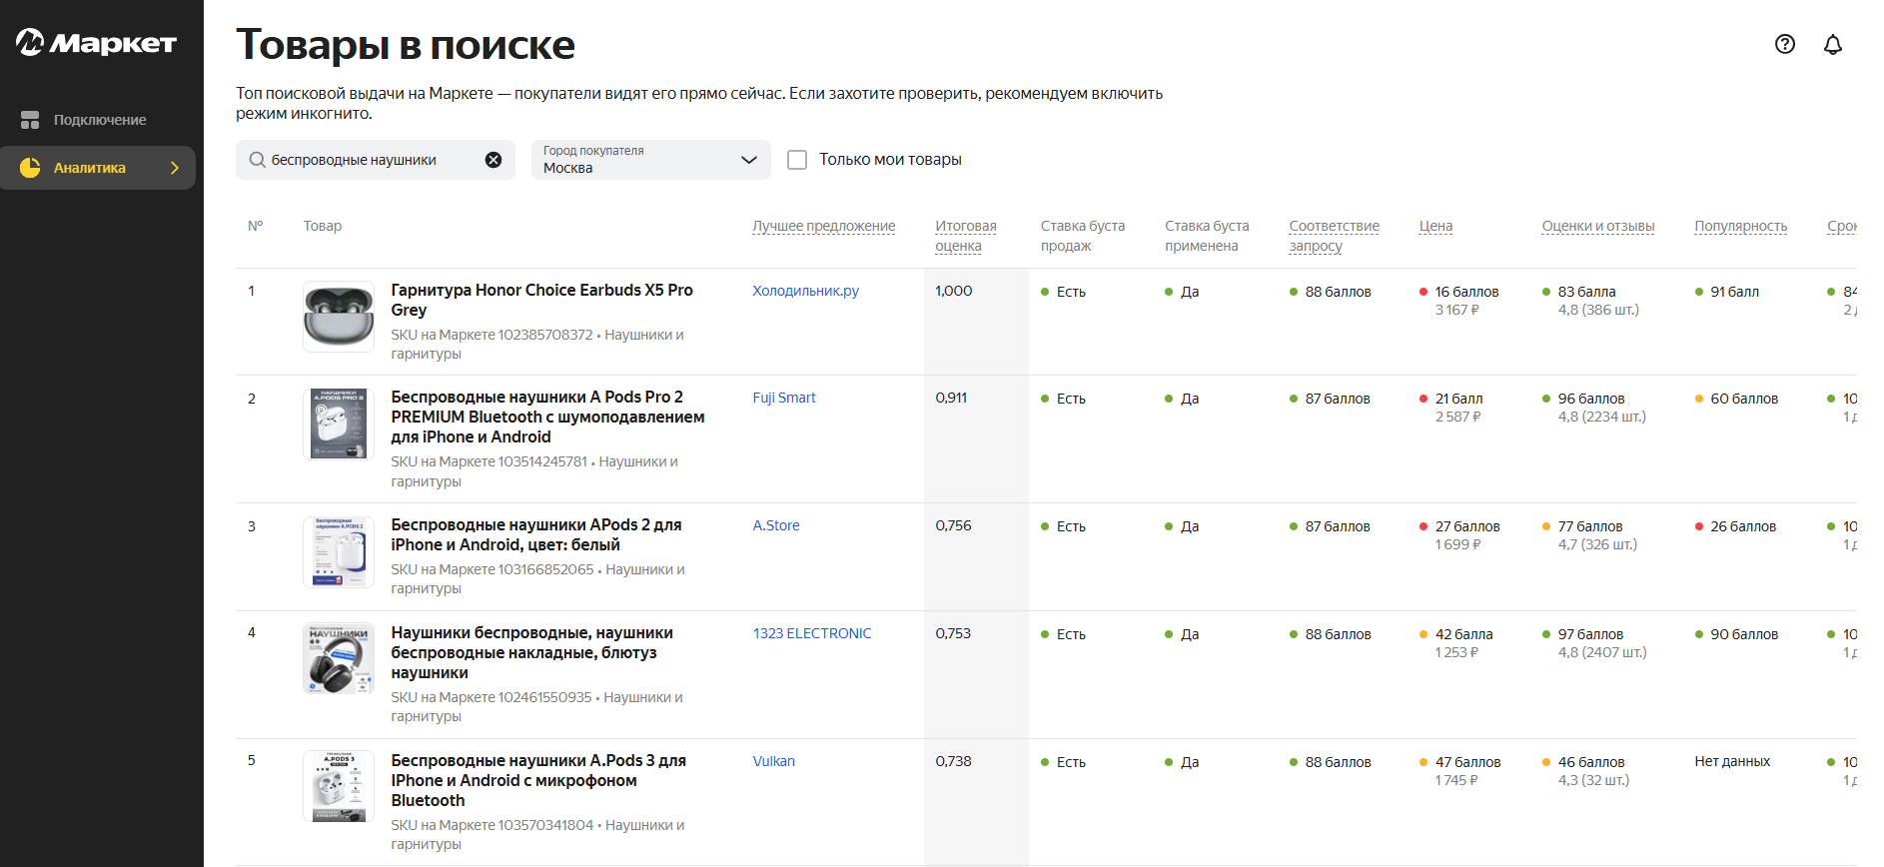The width and height of the screenshot is (1884, 867).
Task: Select Подключение in the sidebar
Action: [x=98, y=120]
